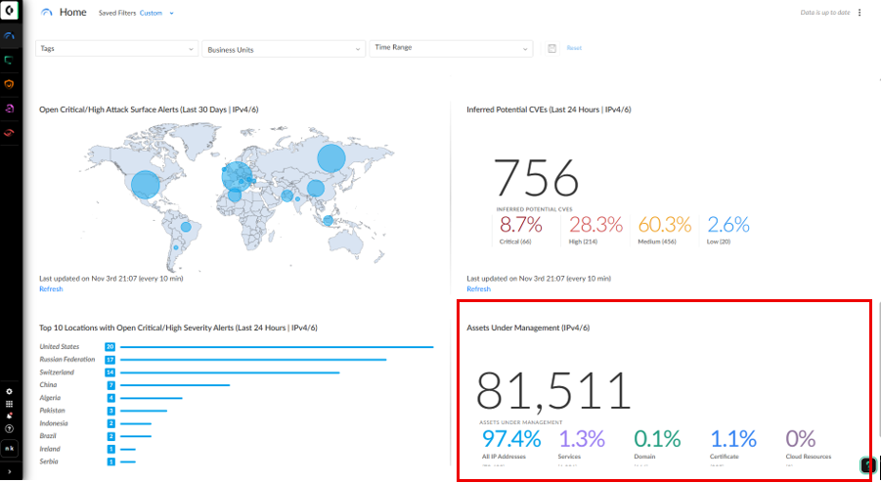Open the Time Range dropdown
This screenshot has height=483, width=881.
[451, 48]
